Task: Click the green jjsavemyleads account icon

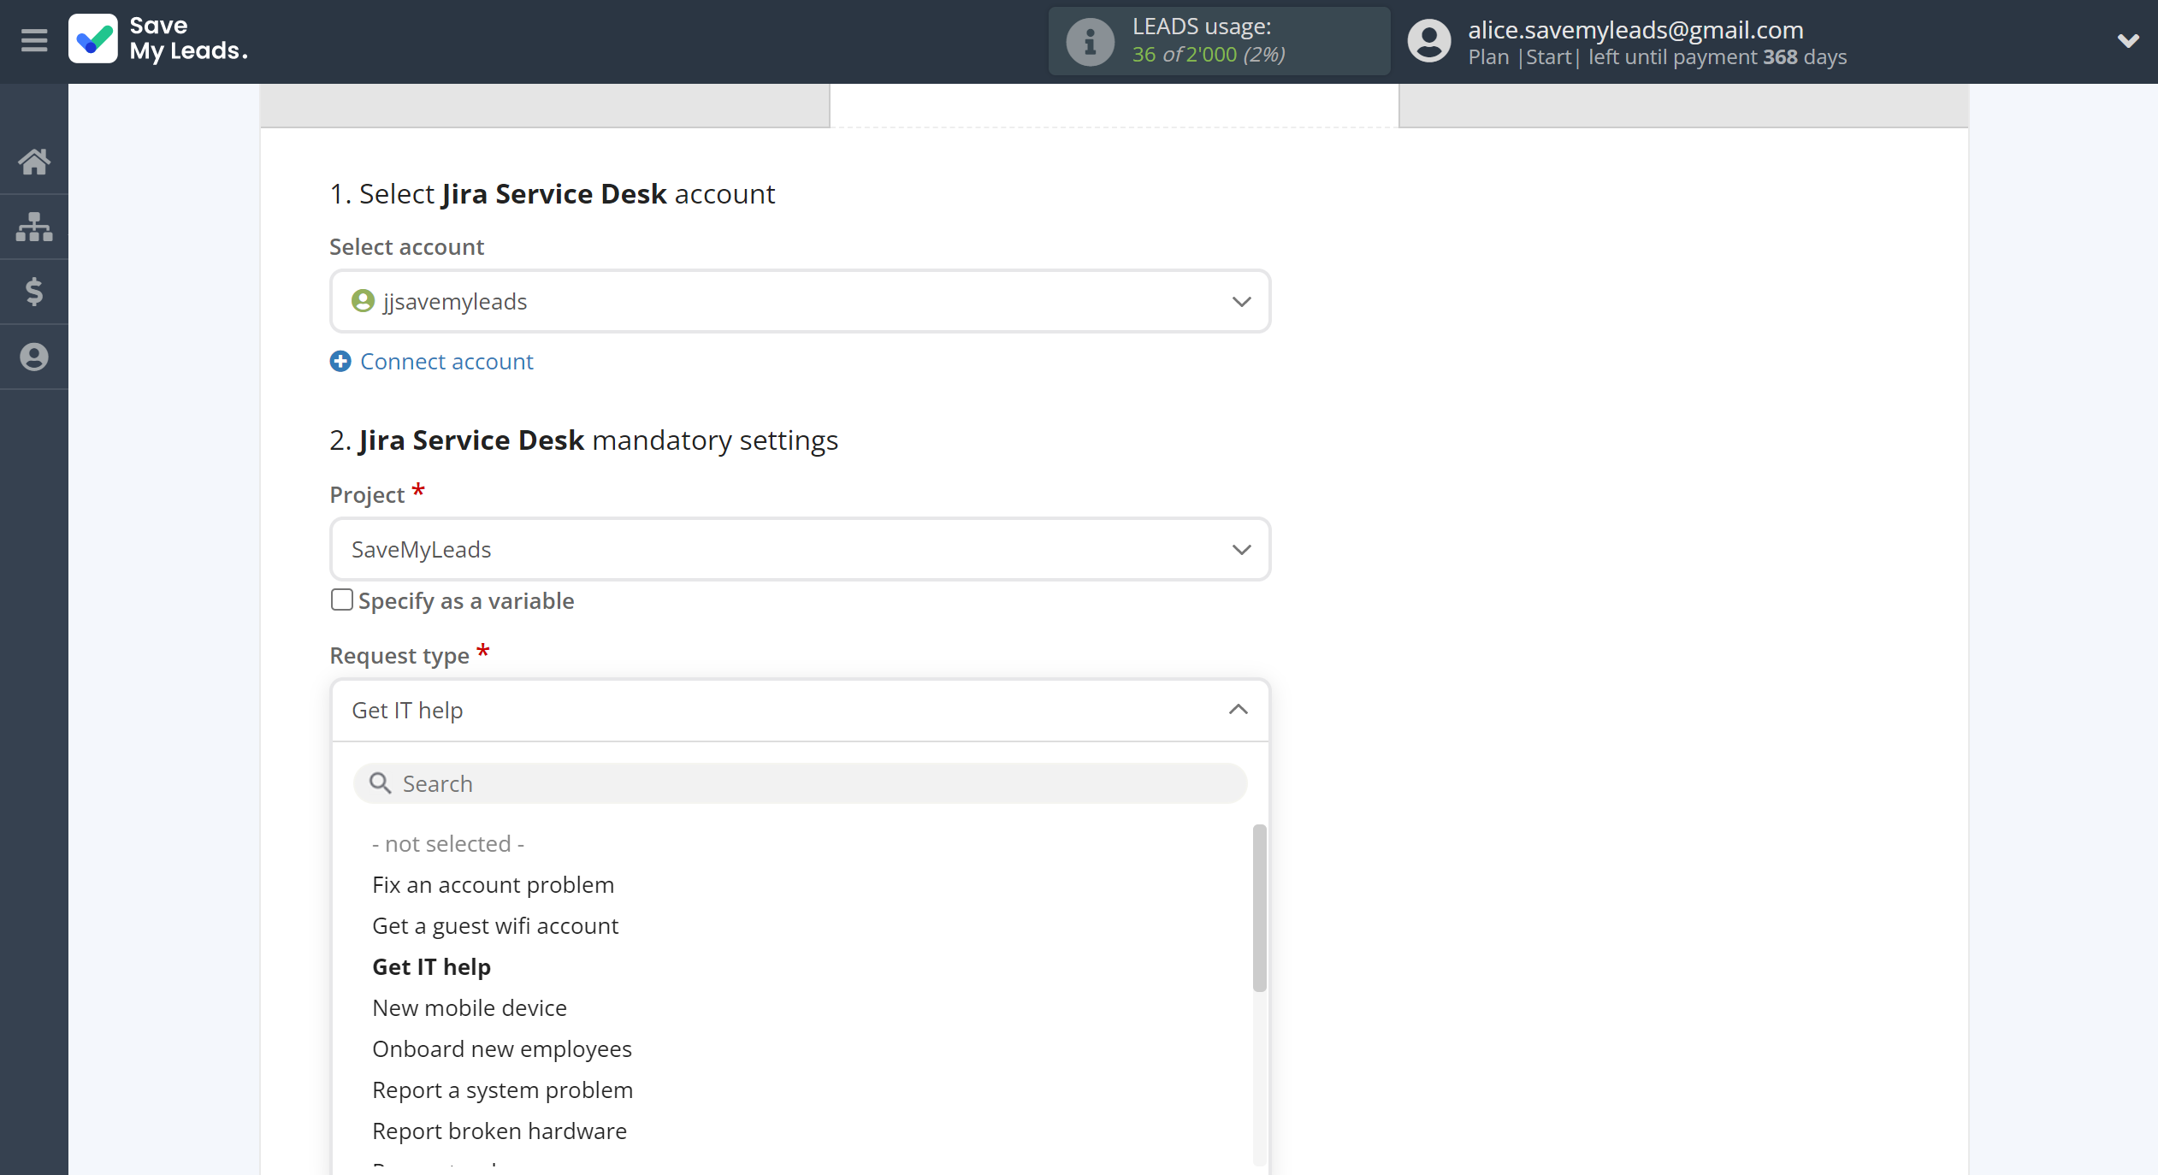Action: pos(363,301)
